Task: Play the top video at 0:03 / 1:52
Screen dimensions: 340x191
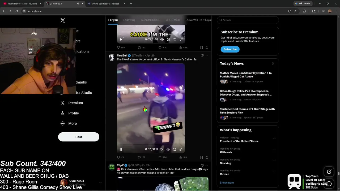Action: pos(121,40)
